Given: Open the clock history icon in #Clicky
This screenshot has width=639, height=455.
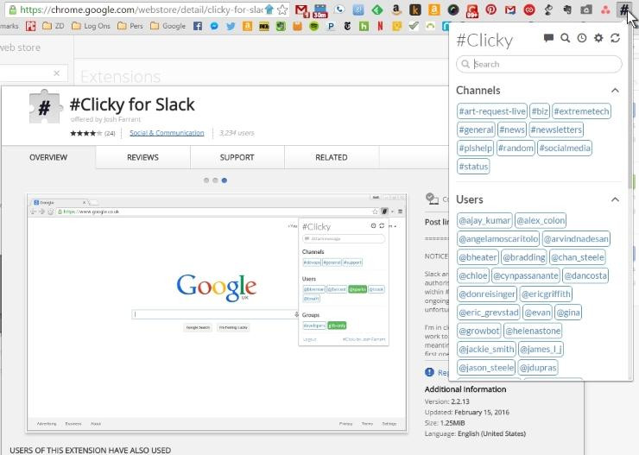Looking at the screenshot, I should 582,38.
